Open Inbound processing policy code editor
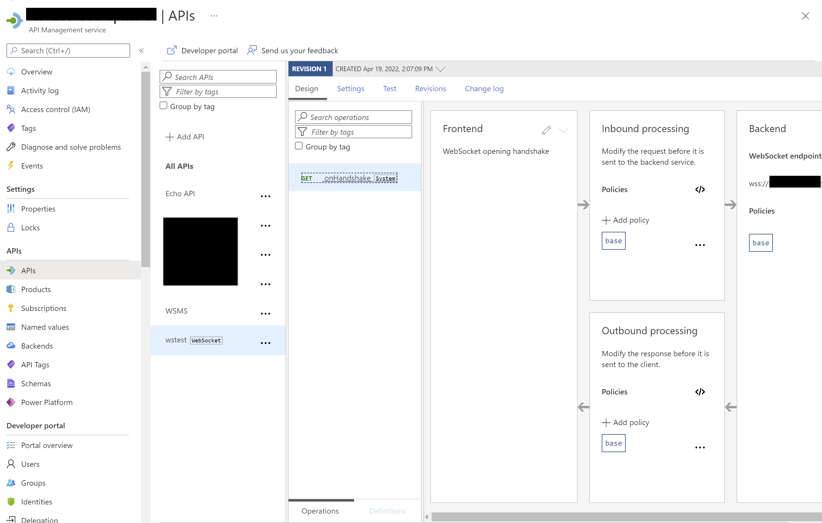Viewport: 822px width, 523px height. tap(700, 190)
